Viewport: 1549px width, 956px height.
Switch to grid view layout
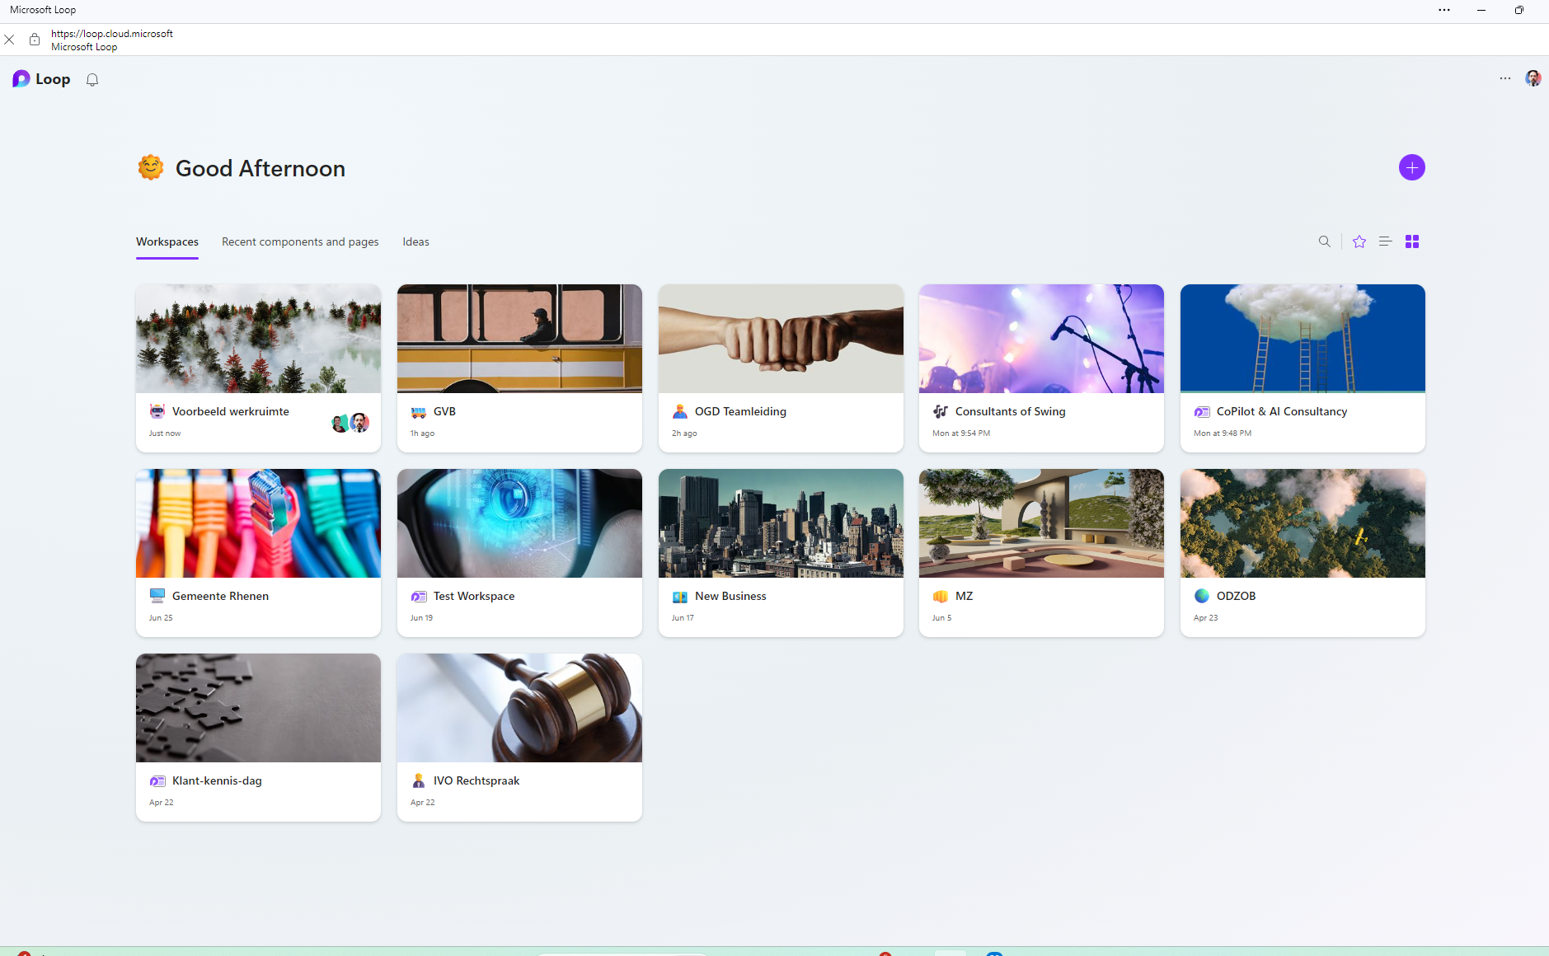tap(1412, 241)
